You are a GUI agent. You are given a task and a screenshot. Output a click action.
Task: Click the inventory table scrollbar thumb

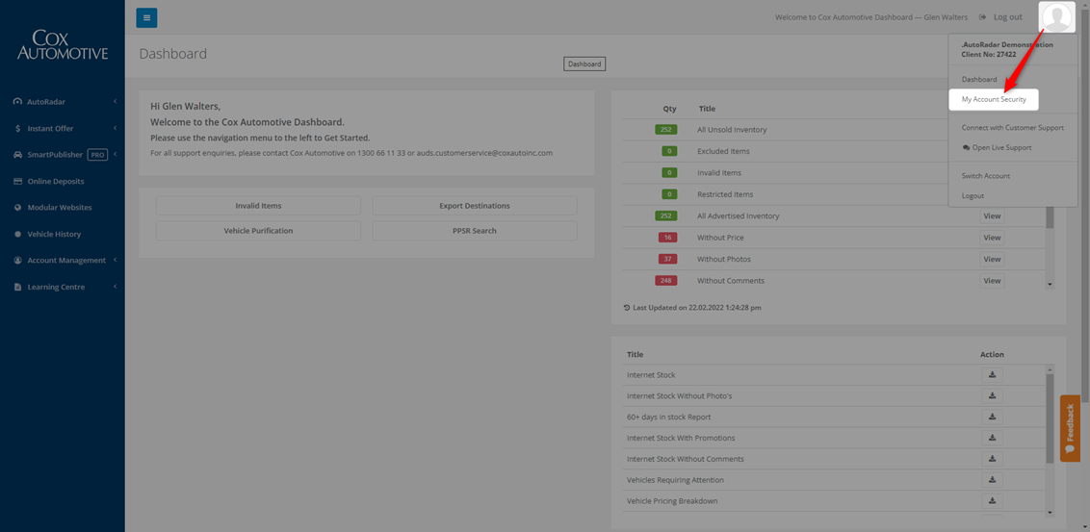tap(1050, 216)
